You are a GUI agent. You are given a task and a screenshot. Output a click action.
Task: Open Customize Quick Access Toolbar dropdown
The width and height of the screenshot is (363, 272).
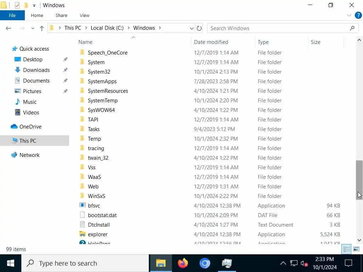coord(34,5)
